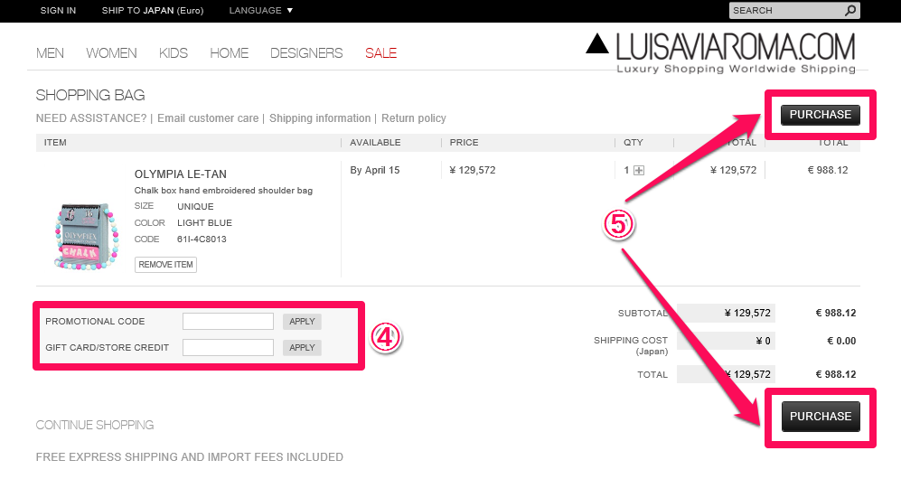Click the PROMOTIONAL CODE input field
This screenshot has width=901, height=479.
pyautogui.click(x=228, y=322)
